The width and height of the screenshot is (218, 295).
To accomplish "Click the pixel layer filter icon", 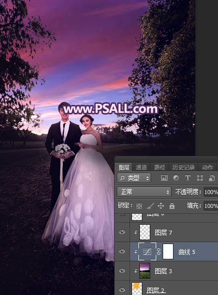I will click(x=164, y=178).
